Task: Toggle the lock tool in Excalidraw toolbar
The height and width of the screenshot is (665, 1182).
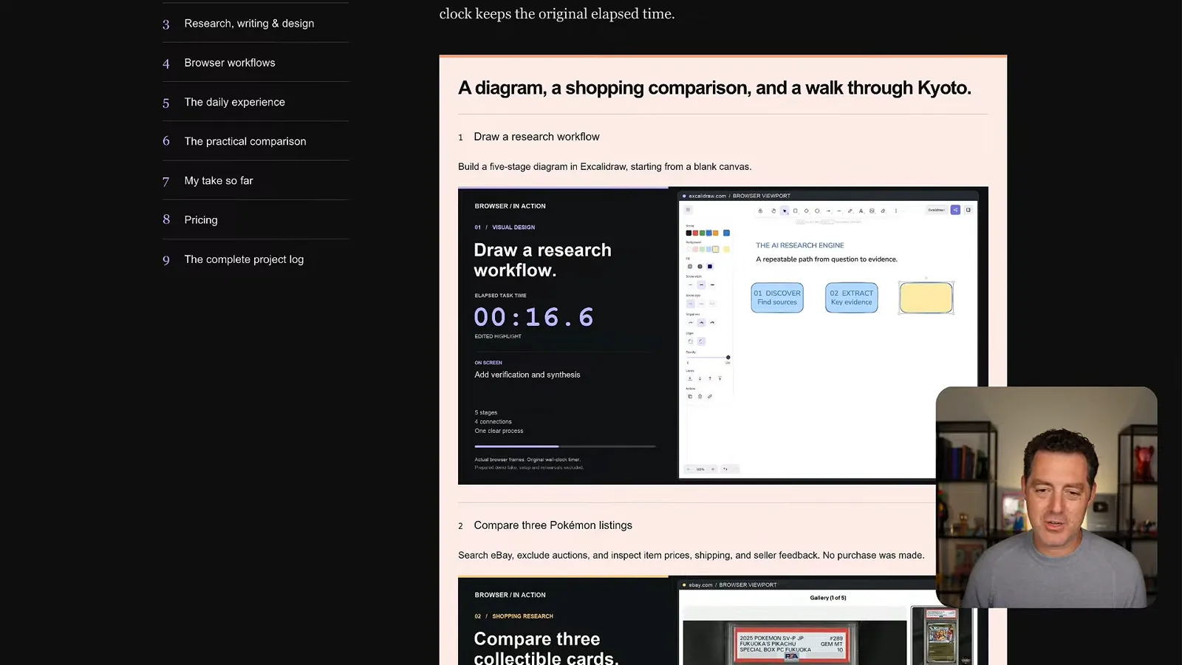Action: (x=760, y=211)
